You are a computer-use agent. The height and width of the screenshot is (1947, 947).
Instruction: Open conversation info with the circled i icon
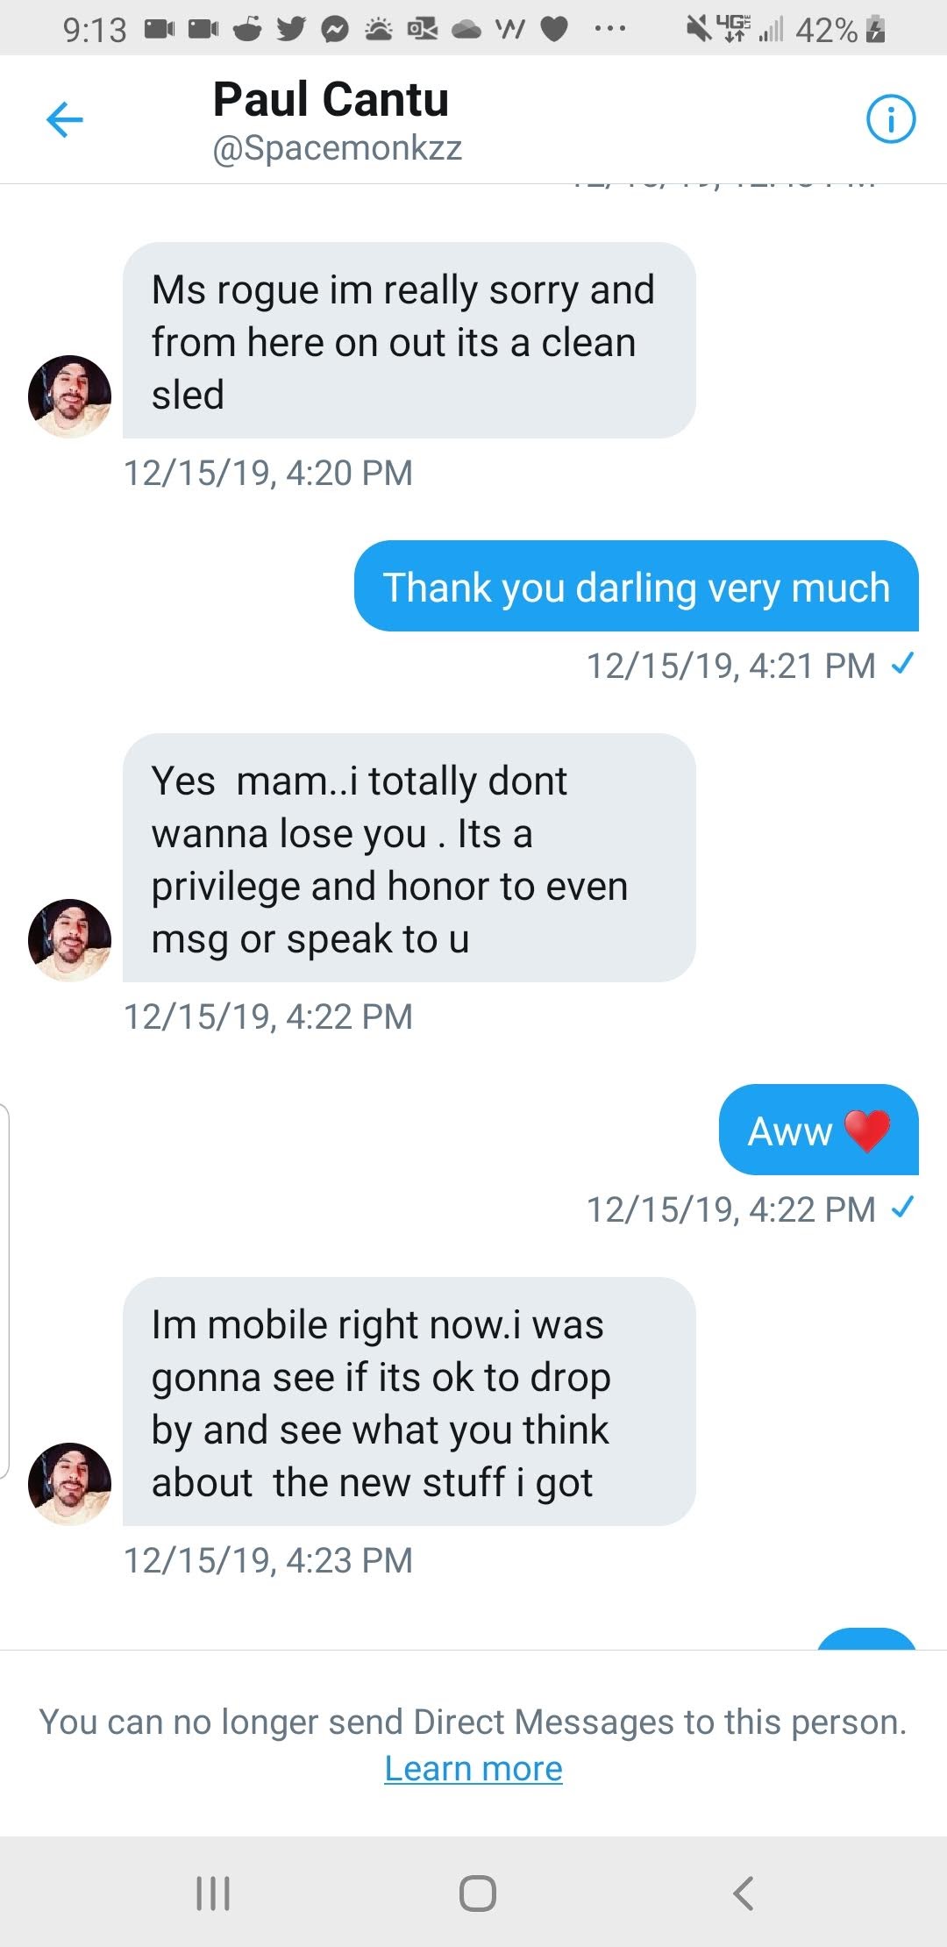890,119
